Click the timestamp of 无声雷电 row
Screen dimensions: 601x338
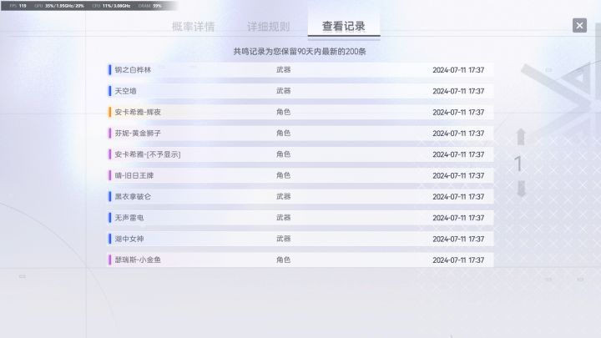tap(458, 218)
